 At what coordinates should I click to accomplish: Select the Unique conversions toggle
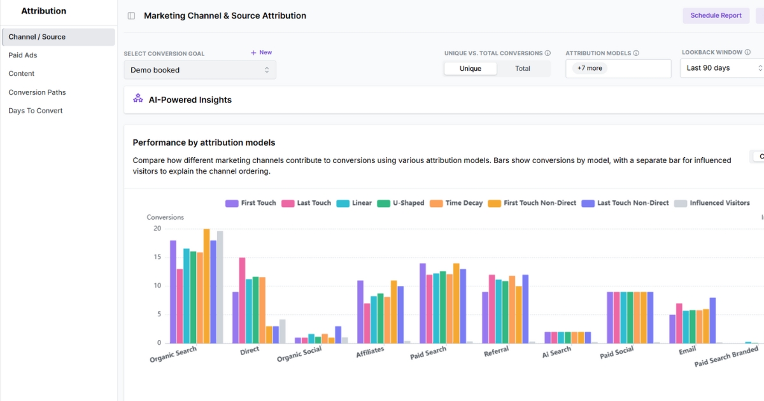click(x=470, y=68)
